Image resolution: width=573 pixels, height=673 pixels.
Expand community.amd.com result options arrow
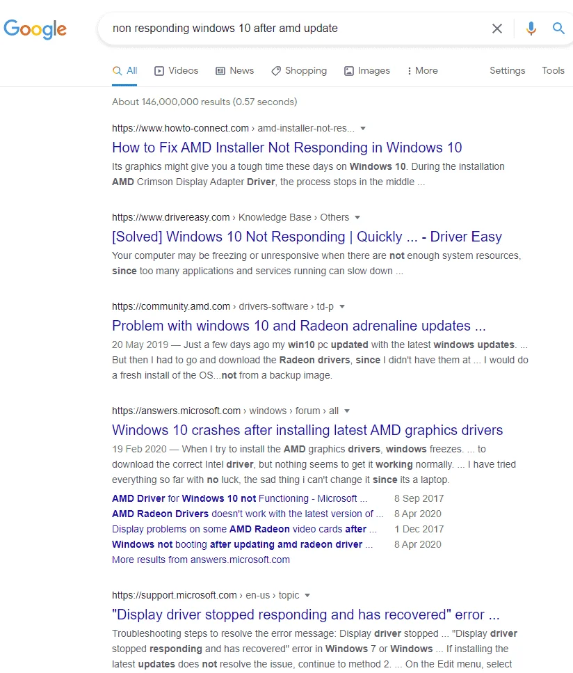pyautogui.click(x=342, y=306)
